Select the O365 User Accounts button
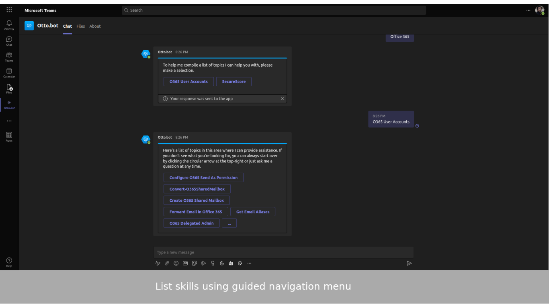549x308 pixels. (x=188, y=82)
